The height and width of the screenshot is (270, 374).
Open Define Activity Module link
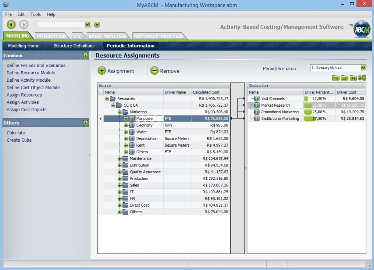pos(28,80)
